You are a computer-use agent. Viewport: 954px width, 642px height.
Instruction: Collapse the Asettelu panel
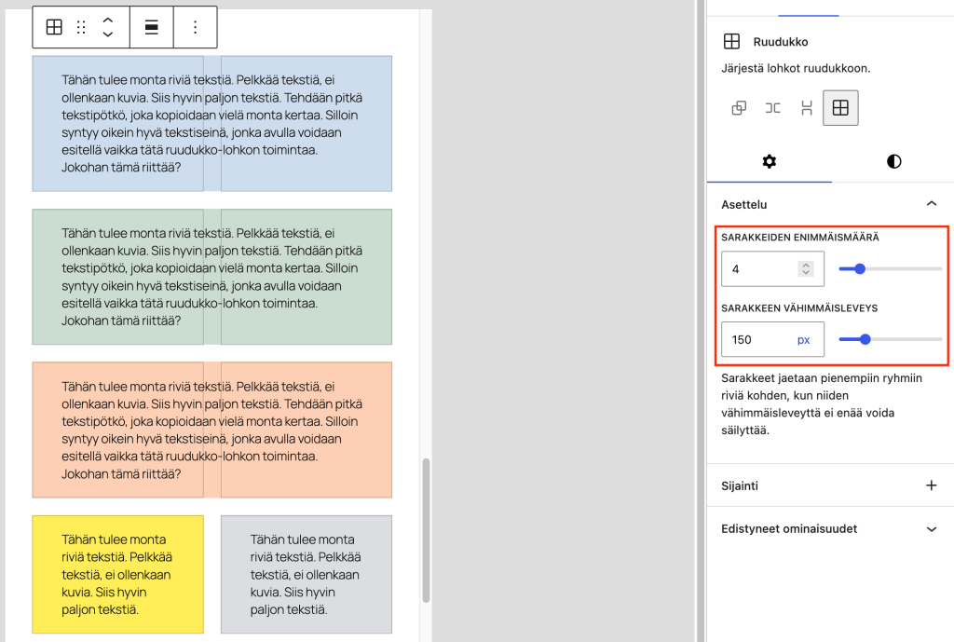click(x=932, y=204)
